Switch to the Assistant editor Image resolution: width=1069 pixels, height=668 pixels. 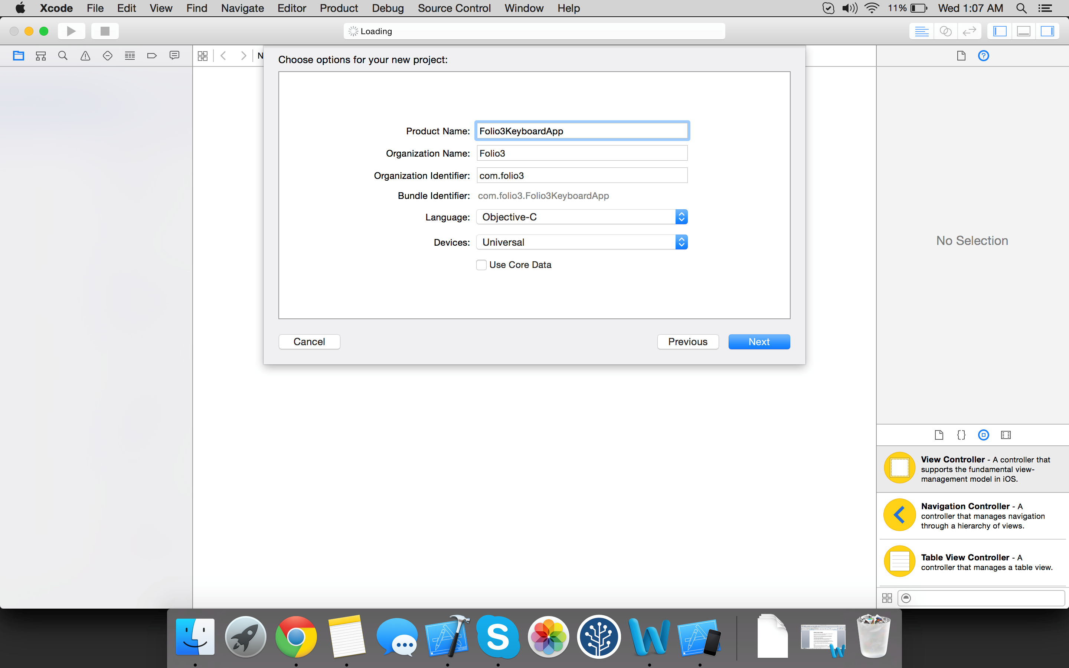pyautogui.click(x=946, y=31)
